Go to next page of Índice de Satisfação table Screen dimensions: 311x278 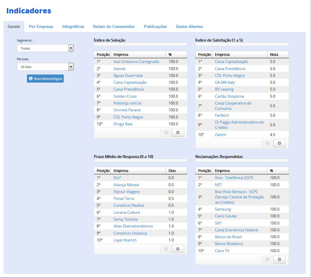pos(279,143)
